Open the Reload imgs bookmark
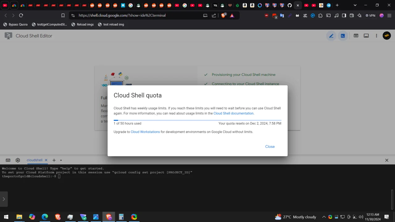Screen dimensions: 395x222 point(82,24)
